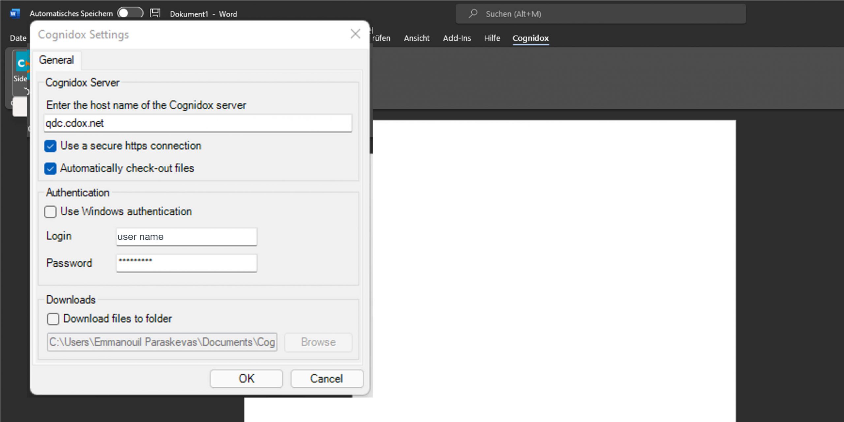Click the Cognidox server host name field
The image size is (844, 422).
point(198,123)
